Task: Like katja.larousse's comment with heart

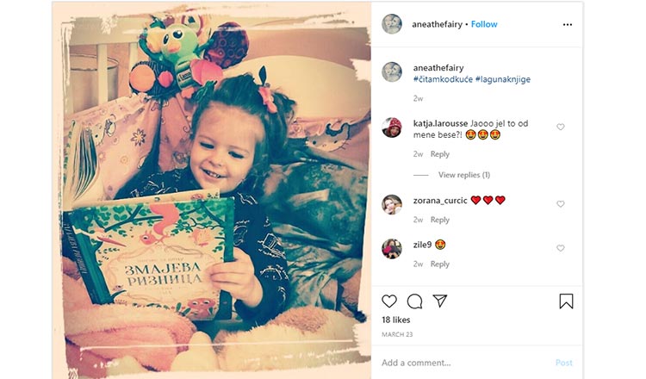Action: [561, 127]
